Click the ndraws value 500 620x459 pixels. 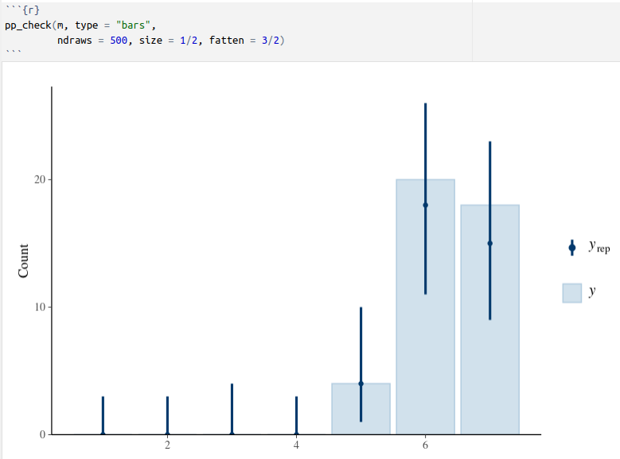click(x=119, y=41)
